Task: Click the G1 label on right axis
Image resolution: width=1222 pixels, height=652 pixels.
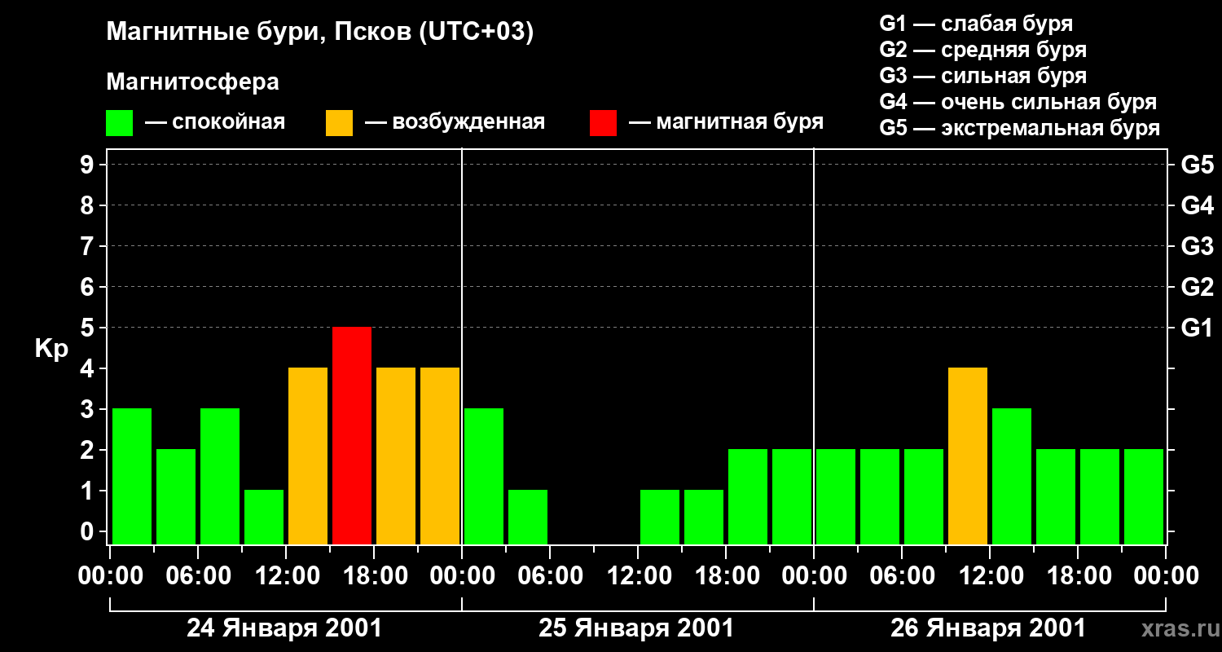Action: point(1197,328)
